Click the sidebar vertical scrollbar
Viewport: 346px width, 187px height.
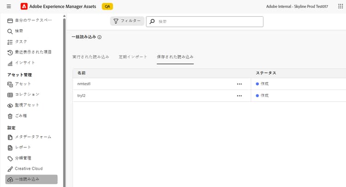(64, 102)
